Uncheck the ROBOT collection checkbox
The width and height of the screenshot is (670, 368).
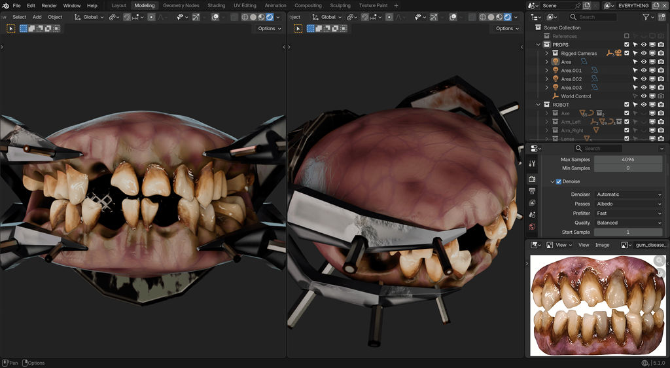click(x=626, y=104)
